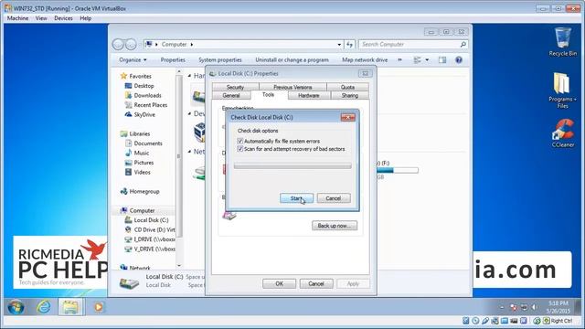The image size is (585, 329).
Task: Open the address bar history dropdown
Action: [339, 45]
